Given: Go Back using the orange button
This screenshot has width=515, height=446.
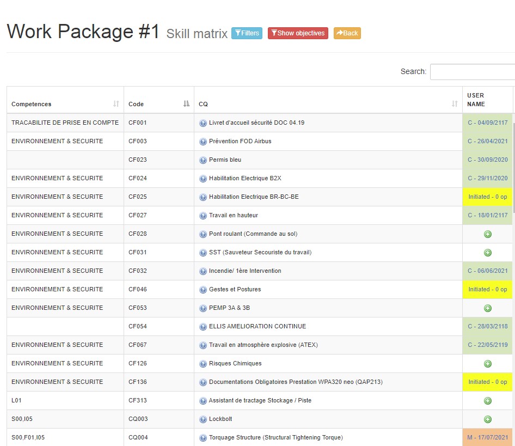Looking at the screenshot, I should (x=347, y=33).
